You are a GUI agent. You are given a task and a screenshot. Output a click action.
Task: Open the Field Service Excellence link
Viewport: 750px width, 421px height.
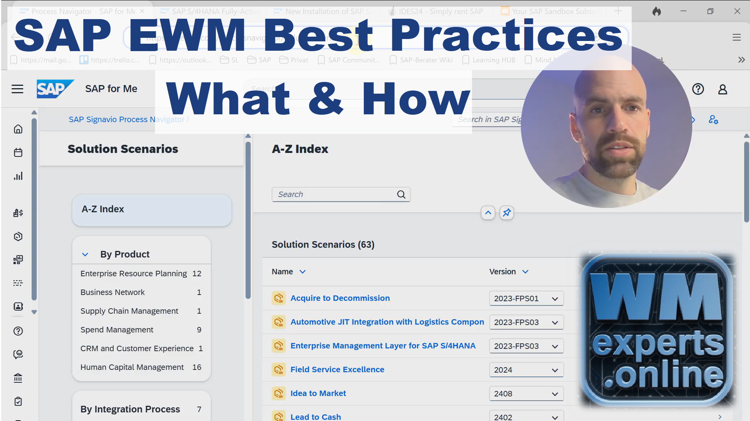coord(337,369)
